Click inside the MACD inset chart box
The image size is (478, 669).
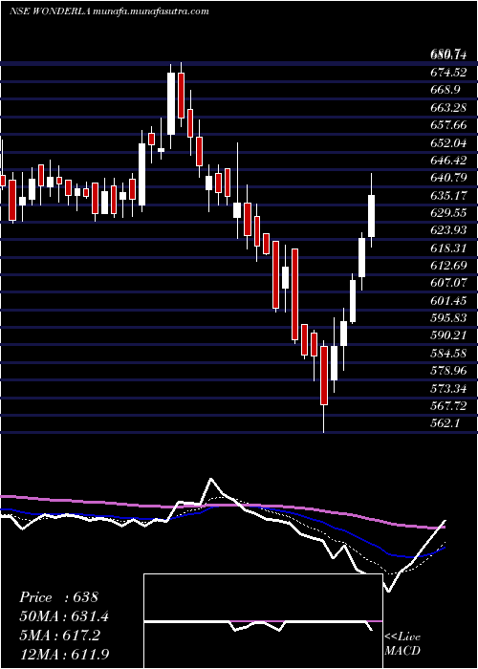tap(263, 621)
